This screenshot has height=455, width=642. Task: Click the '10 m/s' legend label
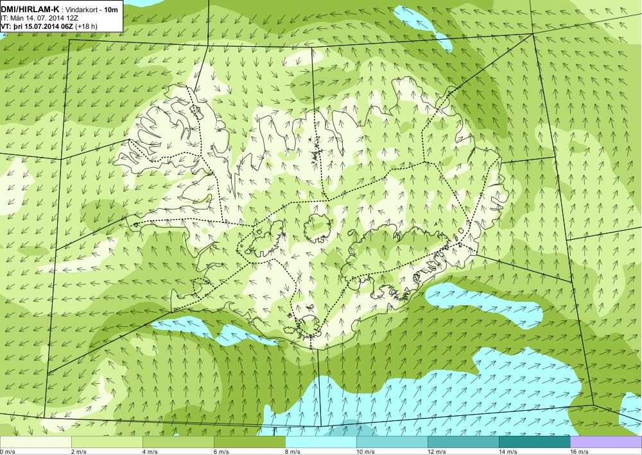tap(365, 452)
